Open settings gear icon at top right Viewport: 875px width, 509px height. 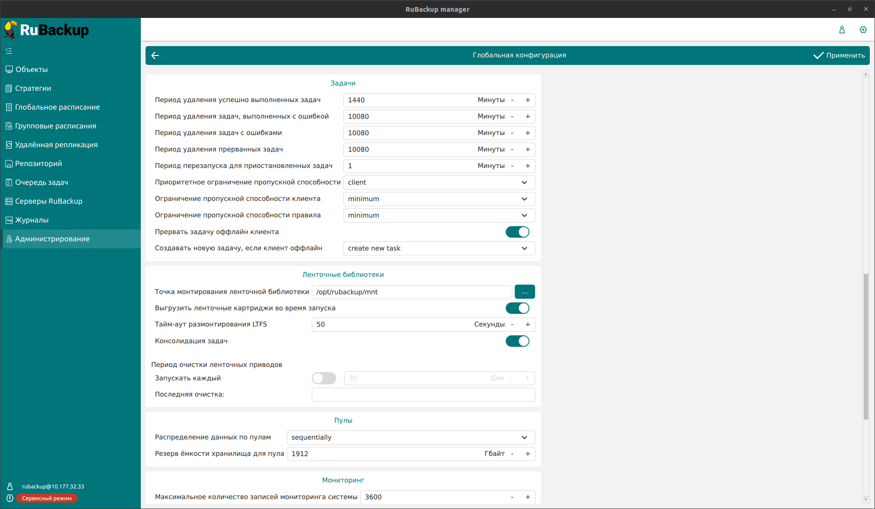863,30
